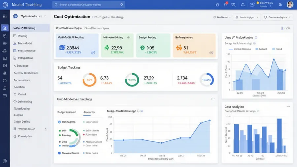Click the Aeevotix Desbotions sidebar link
This screenshot has width=297, height=167.
tap(26, 73)
